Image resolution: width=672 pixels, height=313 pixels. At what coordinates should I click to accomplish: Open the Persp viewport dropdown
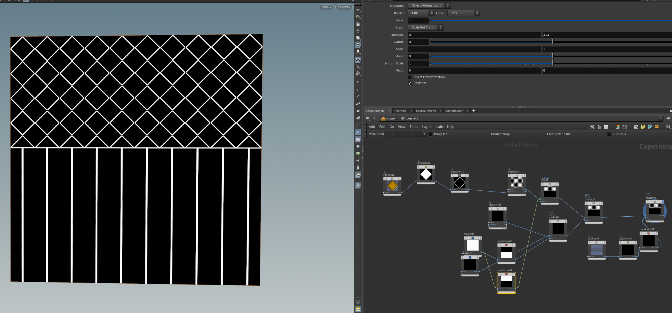coord(326,7)
